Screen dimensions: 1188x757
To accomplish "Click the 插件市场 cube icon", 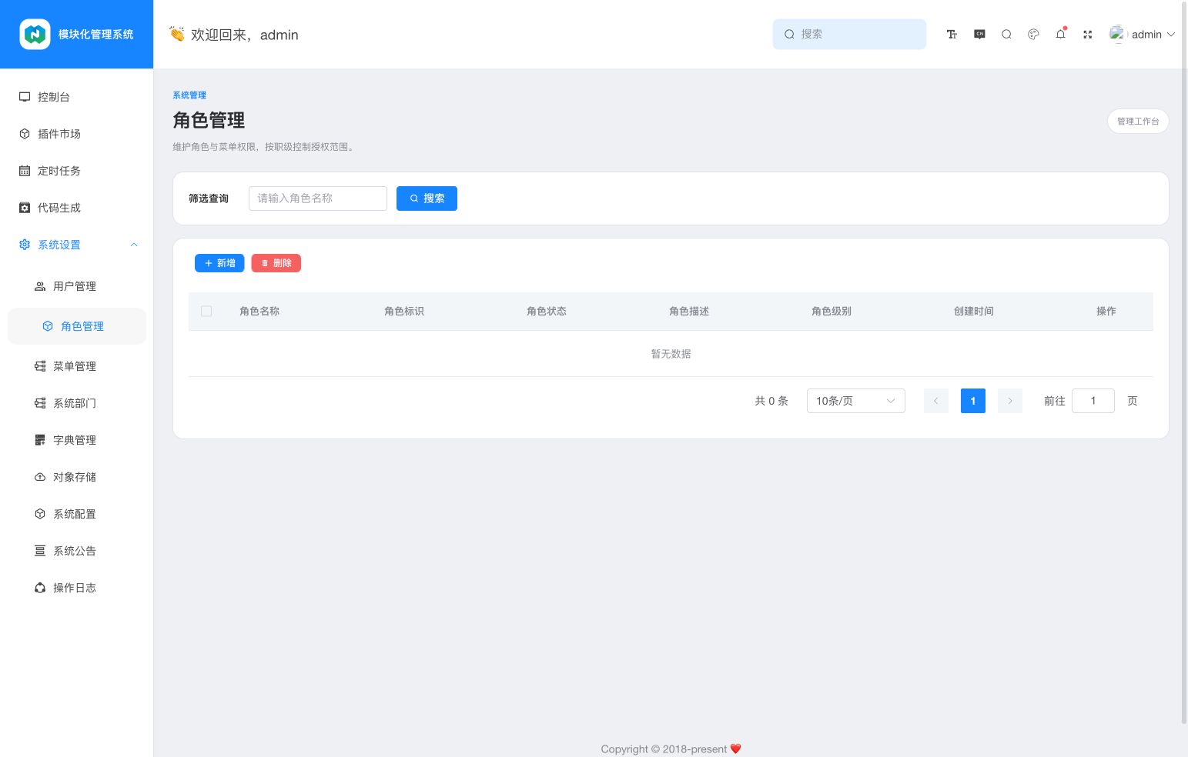I will pos(25,134).
